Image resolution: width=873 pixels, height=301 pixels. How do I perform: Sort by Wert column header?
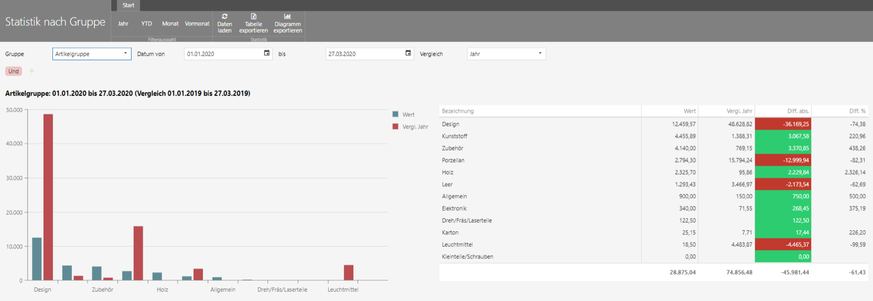(669, 111)
